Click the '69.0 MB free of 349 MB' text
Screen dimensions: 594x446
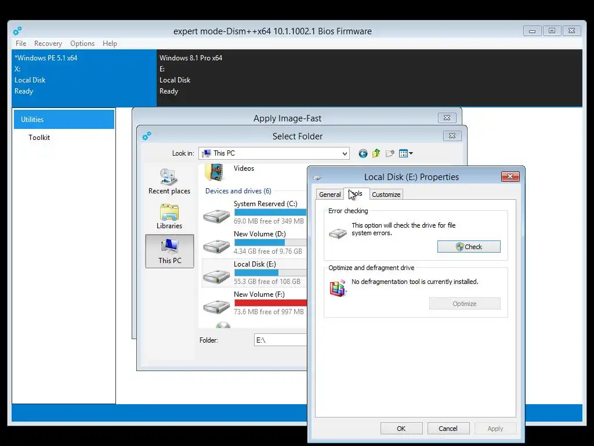pyautogui.click(x=269, y=221)
